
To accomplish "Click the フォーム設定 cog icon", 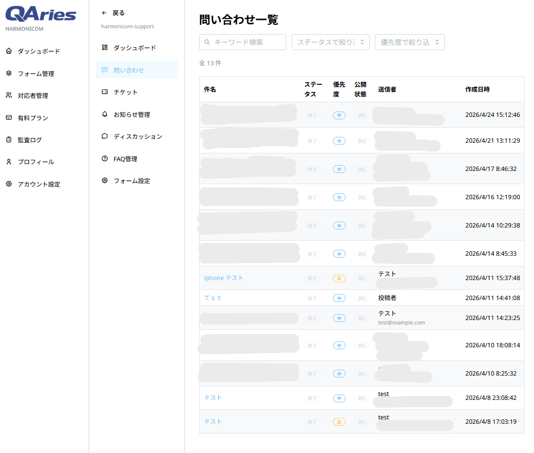I will pyautogui.click(x=104, y=180).
